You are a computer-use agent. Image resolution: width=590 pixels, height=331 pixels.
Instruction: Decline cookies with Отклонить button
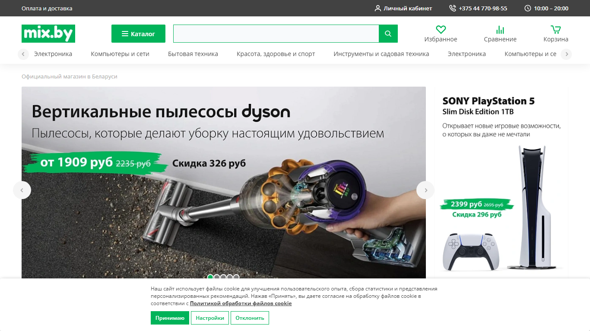tap(250, 318)
